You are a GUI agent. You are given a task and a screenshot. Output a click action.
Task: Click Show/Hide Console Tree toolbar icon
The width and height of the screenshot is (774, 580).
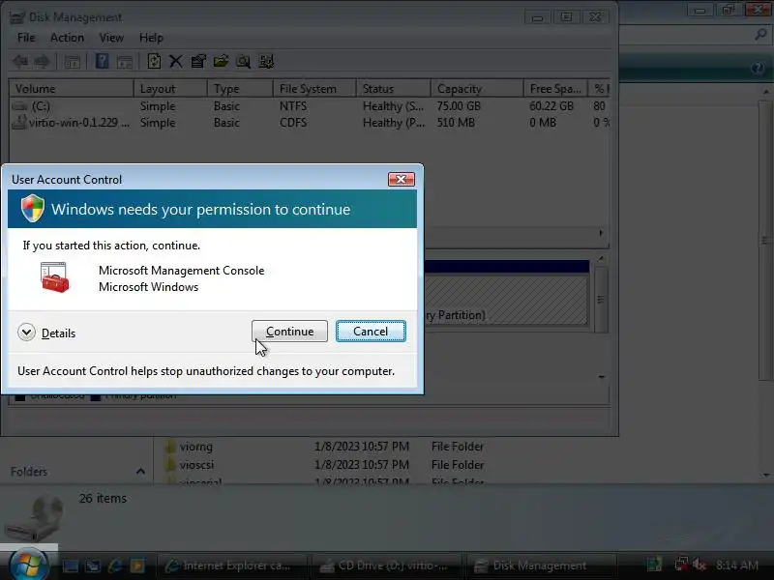[x=72, y=62]
